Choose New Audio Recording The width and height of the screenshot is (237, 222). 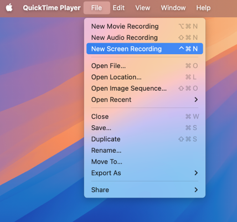[x=145, y=38]
